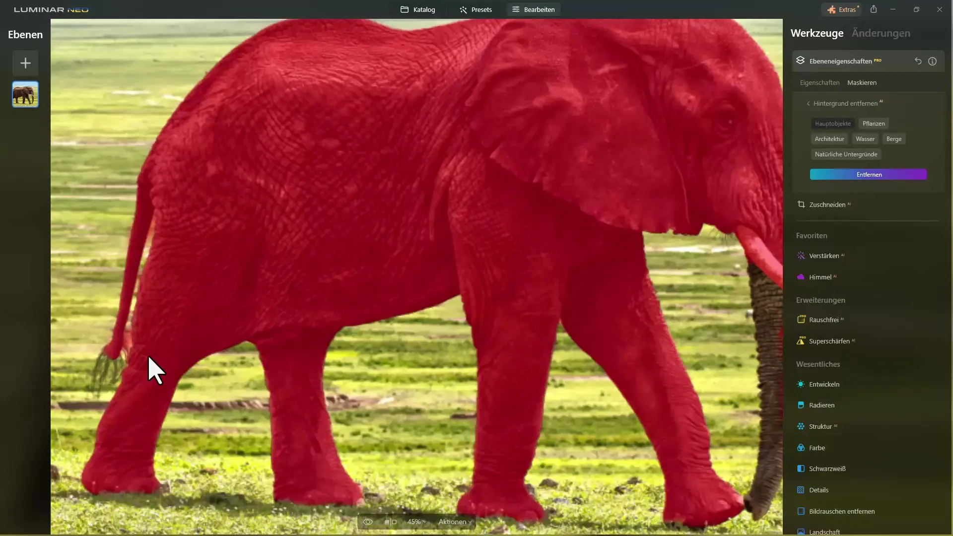
Task: Switch to the Maskieren tab
Action: click(x=861, y=82)
